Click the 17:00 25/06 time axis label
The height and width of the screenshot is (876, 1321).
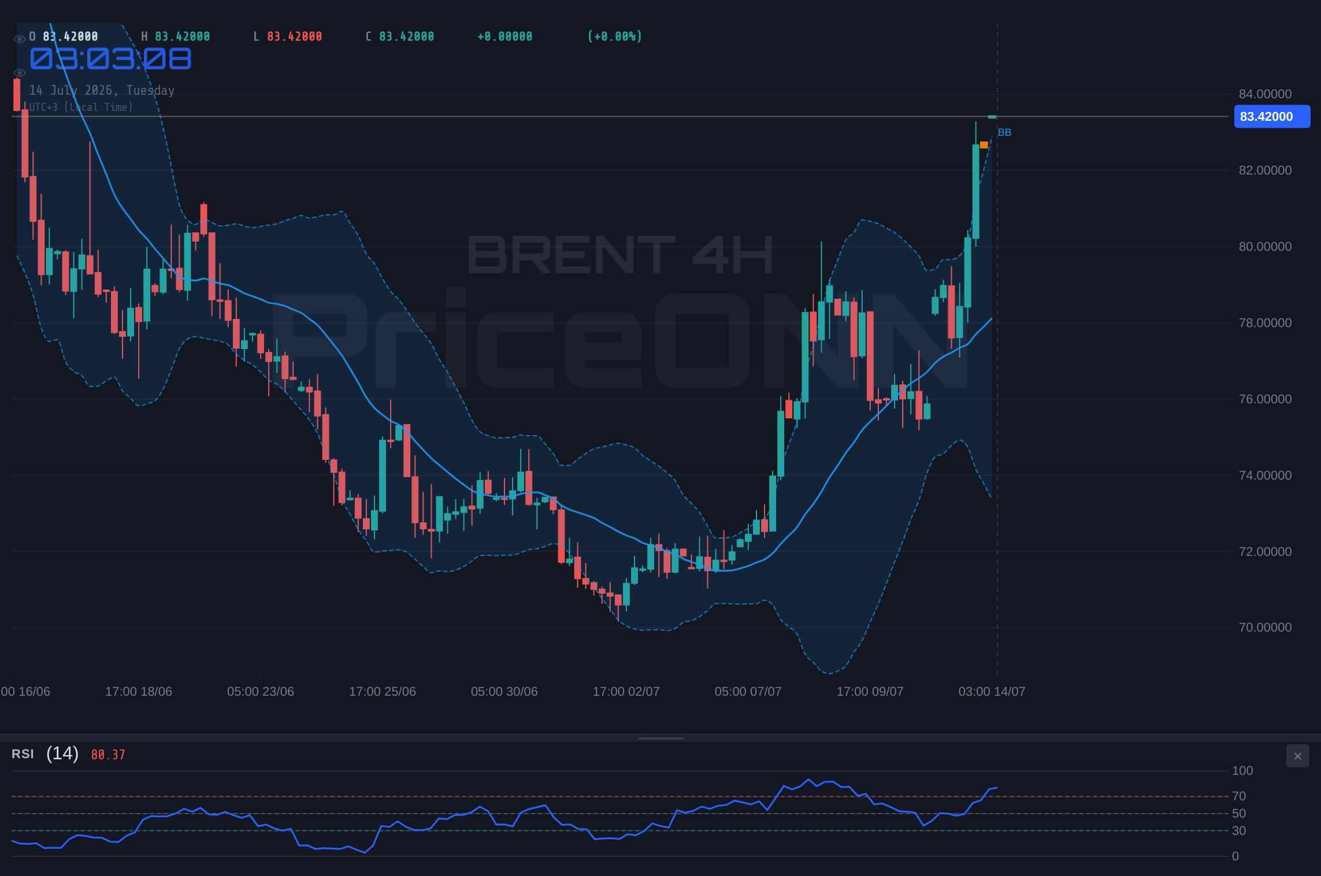(x=383, y=692)
